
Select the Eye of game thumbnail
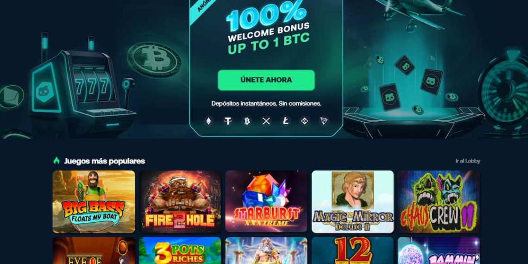tap(94, 251)
